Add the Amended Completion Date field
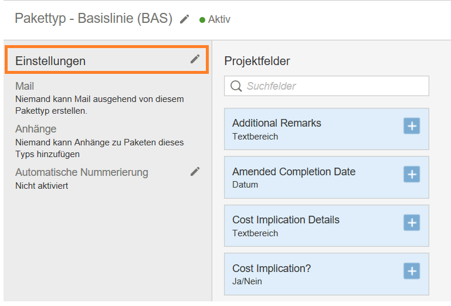The height and width of the screenshot is (306, 451). [412, 174]
